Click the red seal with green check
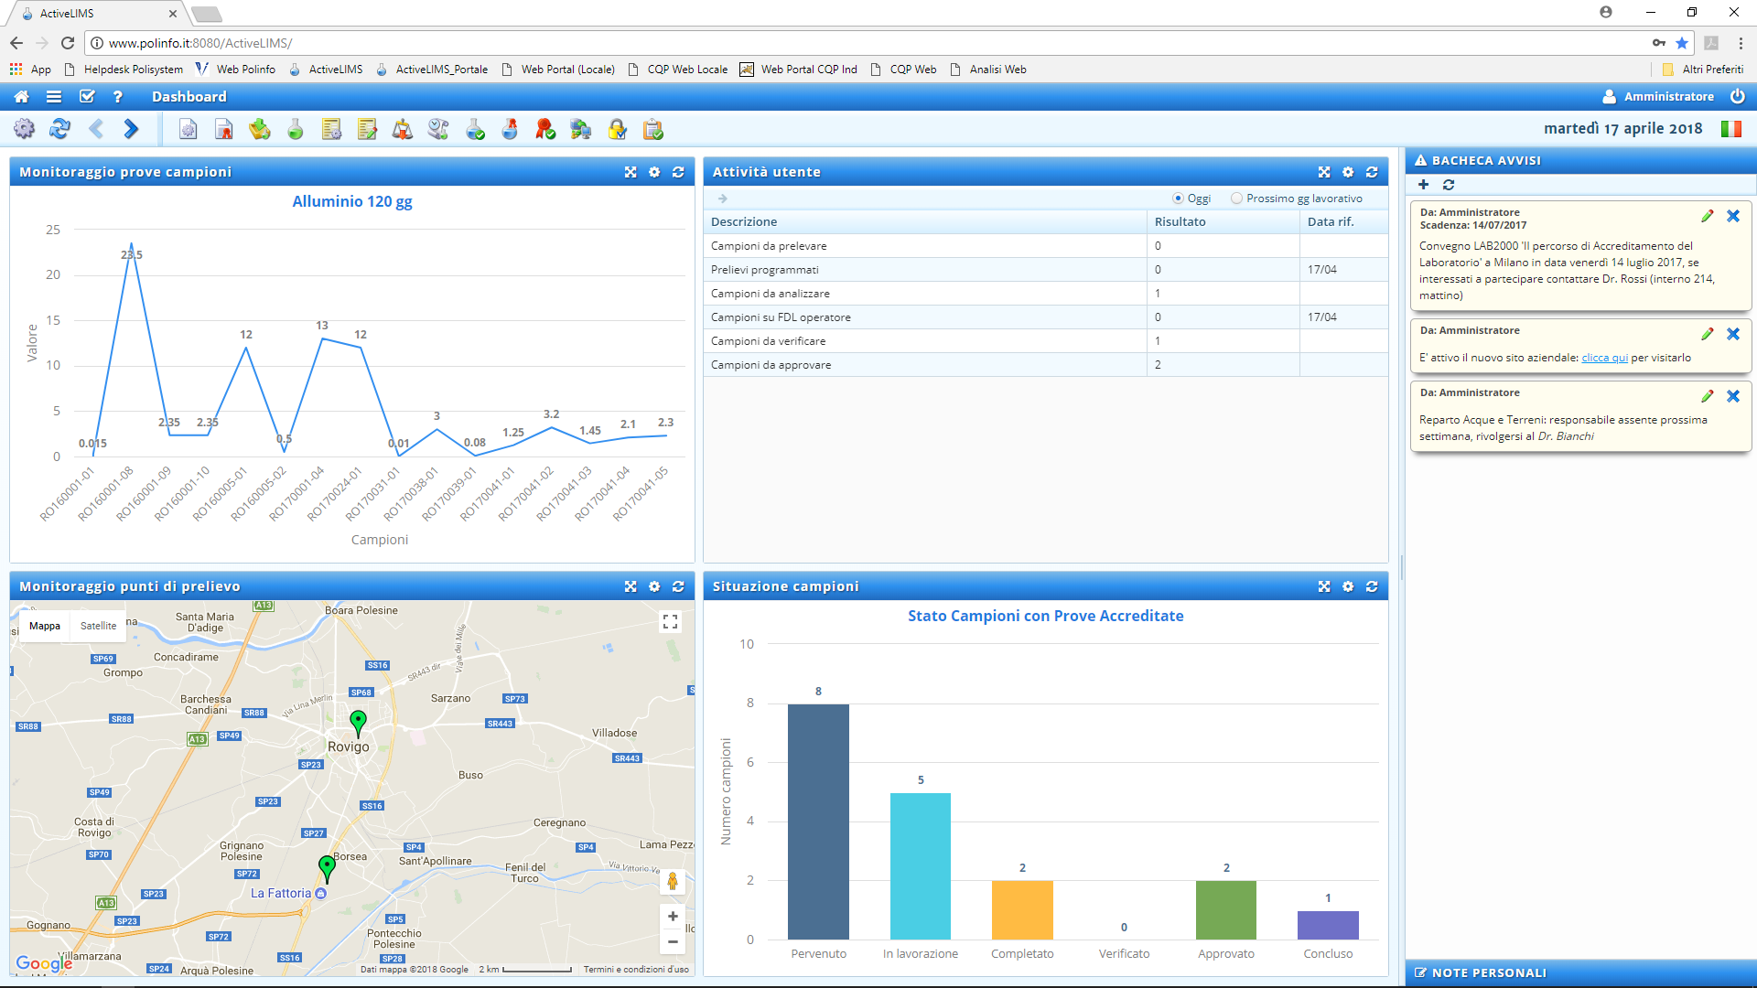Image resolution: width=1757 pixels, height=988 pixels. [x=545, y=130]
